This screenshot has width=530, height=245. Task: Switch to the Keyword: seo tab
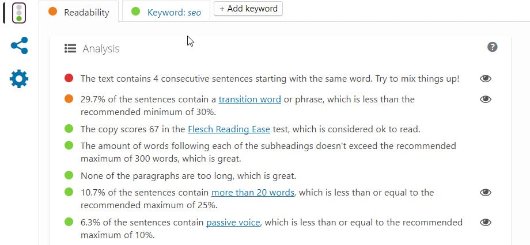pos(166,12)
